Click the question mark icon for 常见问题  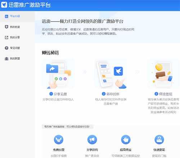[x=6, y=48]
